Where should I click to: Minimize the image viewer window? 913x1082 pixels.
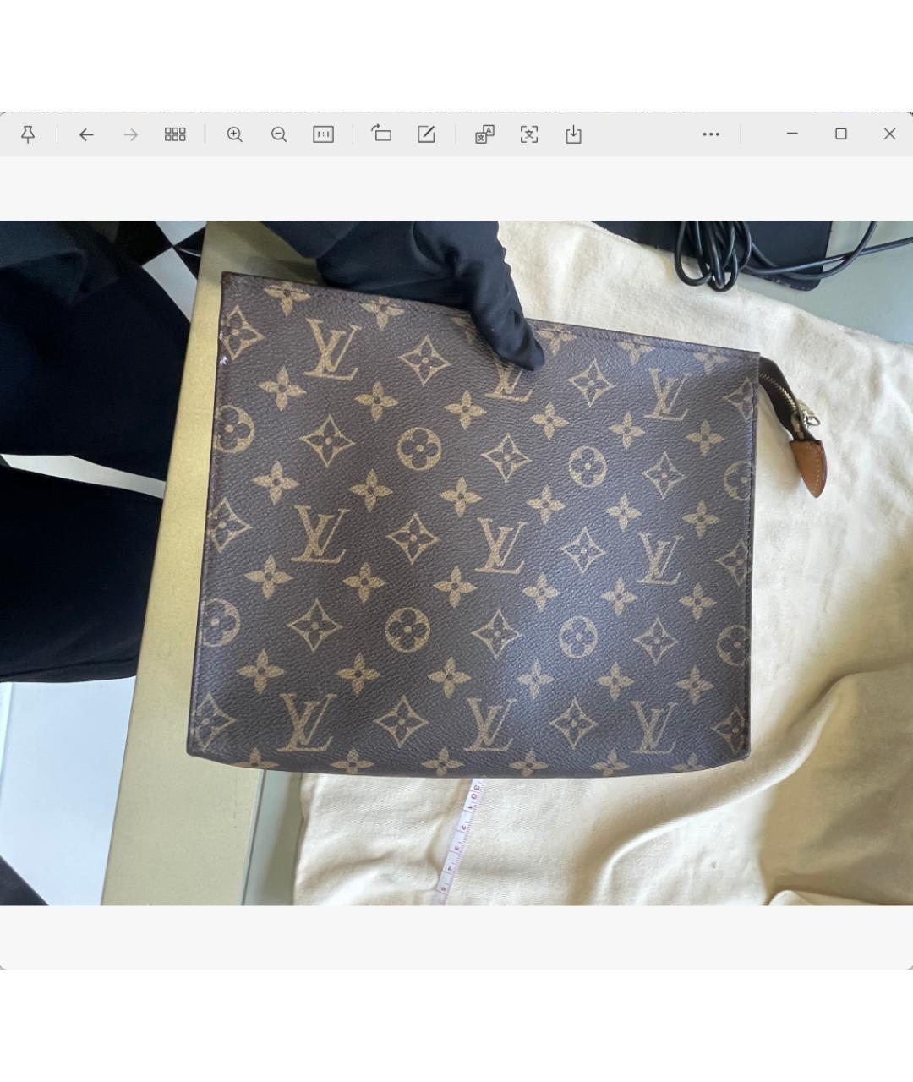(792, 134)
